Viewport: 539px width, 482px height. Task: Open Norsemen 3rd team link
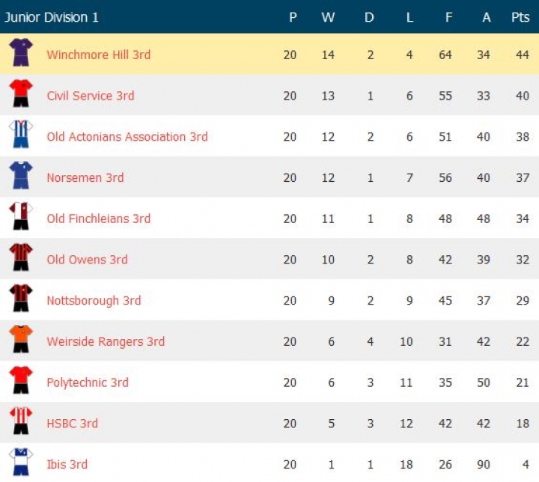(x=85, y=178)
